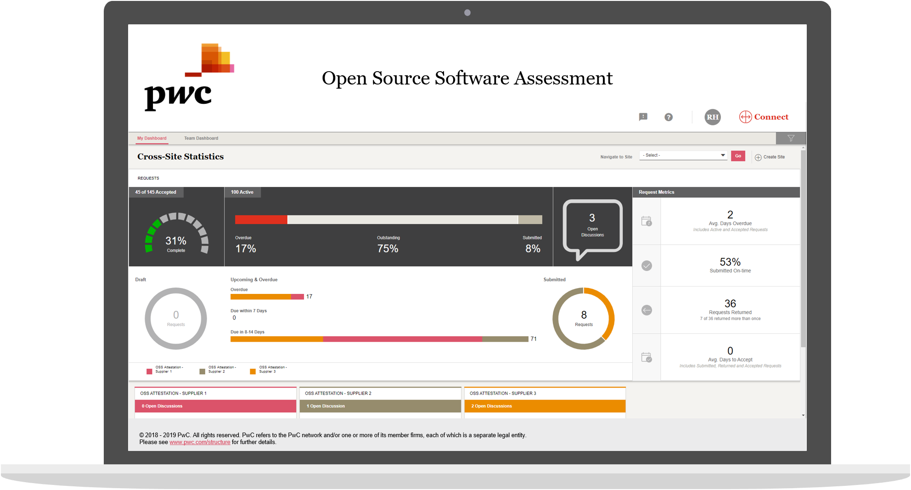Open the filter funnel icon
This screenshot has width=911, height=490.
coord(791,138)
